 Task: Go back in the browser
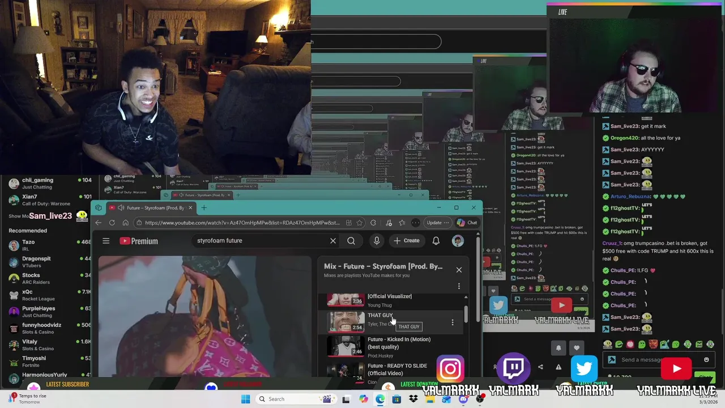99,223
